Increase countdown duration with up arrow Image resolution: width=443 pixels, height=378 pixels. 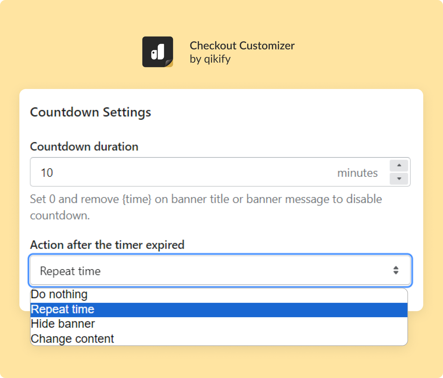[x=399, y=165]
